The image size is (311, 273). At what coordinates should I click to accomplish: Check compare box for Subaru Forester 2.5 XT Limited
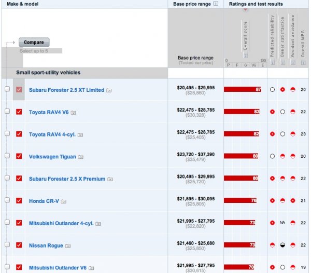tap(19, 90)
